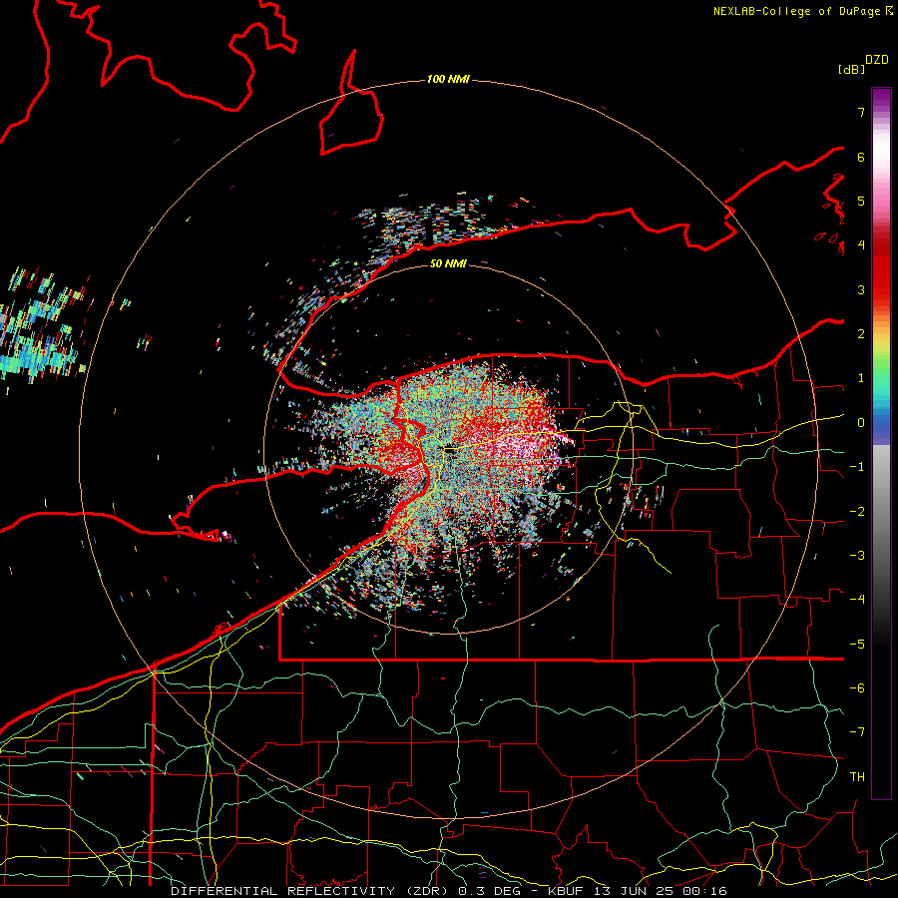Click the positive 1 dB scale value
Image resolution: width=898 pixels, height=898 pixels.
861,378
